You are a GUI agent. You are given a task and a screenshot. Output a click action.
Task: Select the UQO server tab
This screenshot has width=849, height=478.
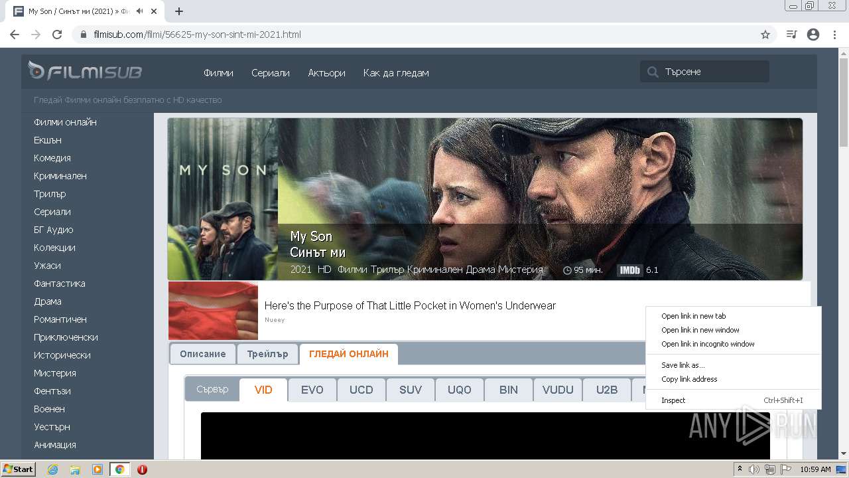point(460,390)
